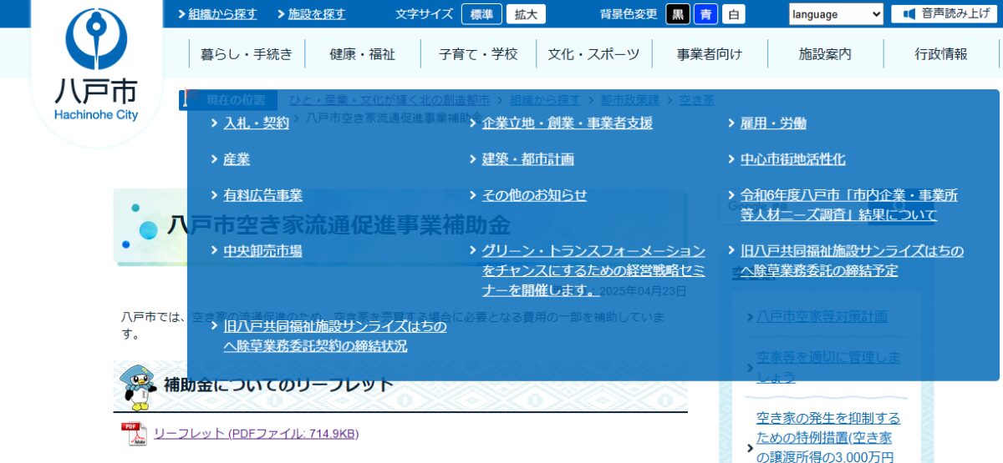Click 施設を探す link in header

point(316,14)
